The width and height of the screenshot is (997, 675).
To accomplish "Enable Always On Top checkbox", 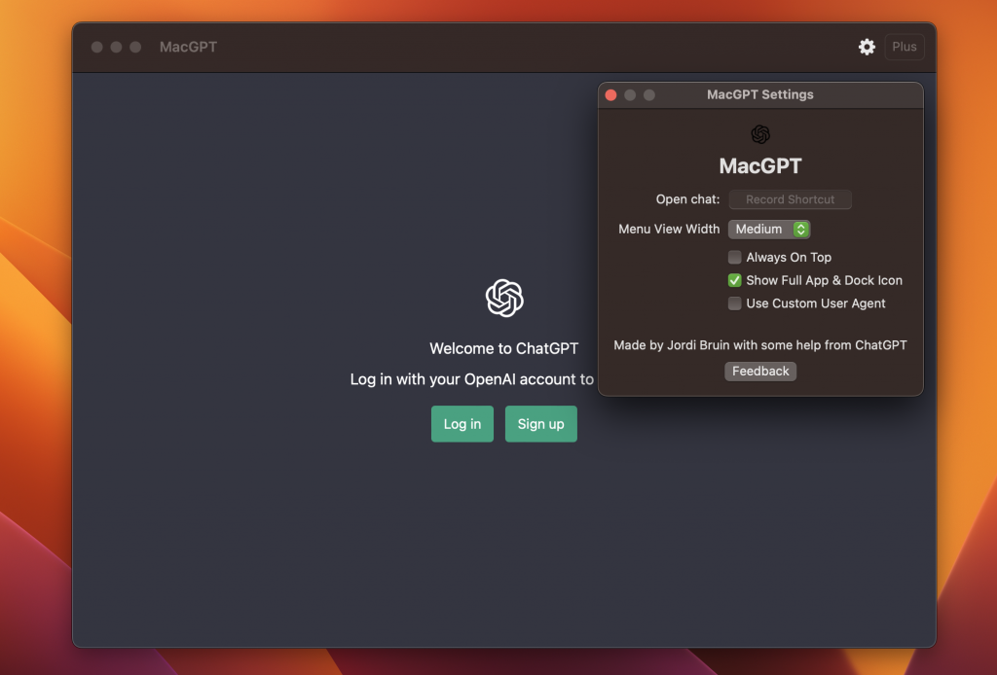I will (734, 257).
